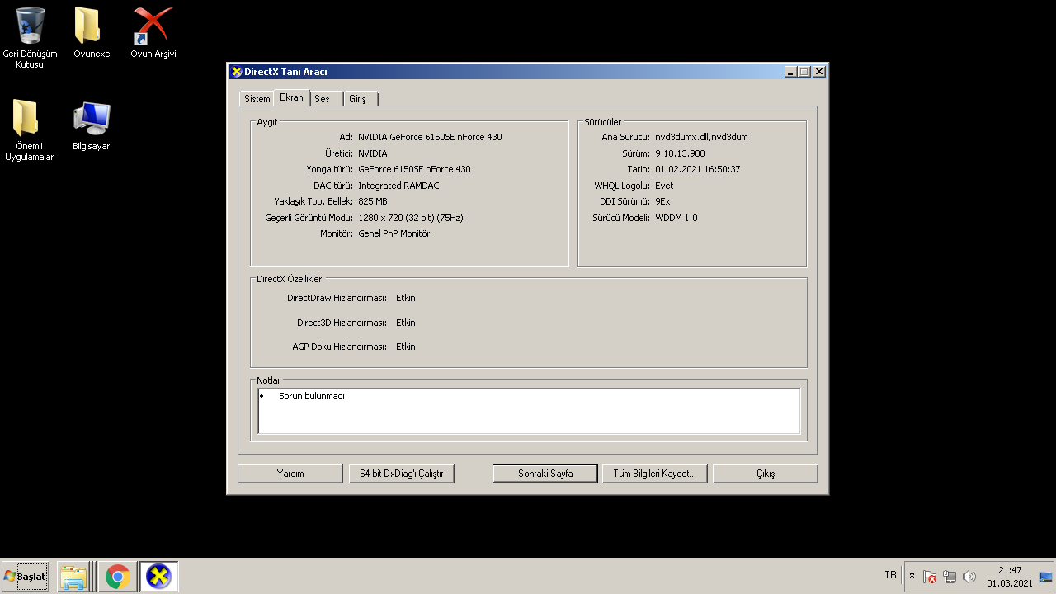Click inside the Notlar text box

[x=529, y=411]
